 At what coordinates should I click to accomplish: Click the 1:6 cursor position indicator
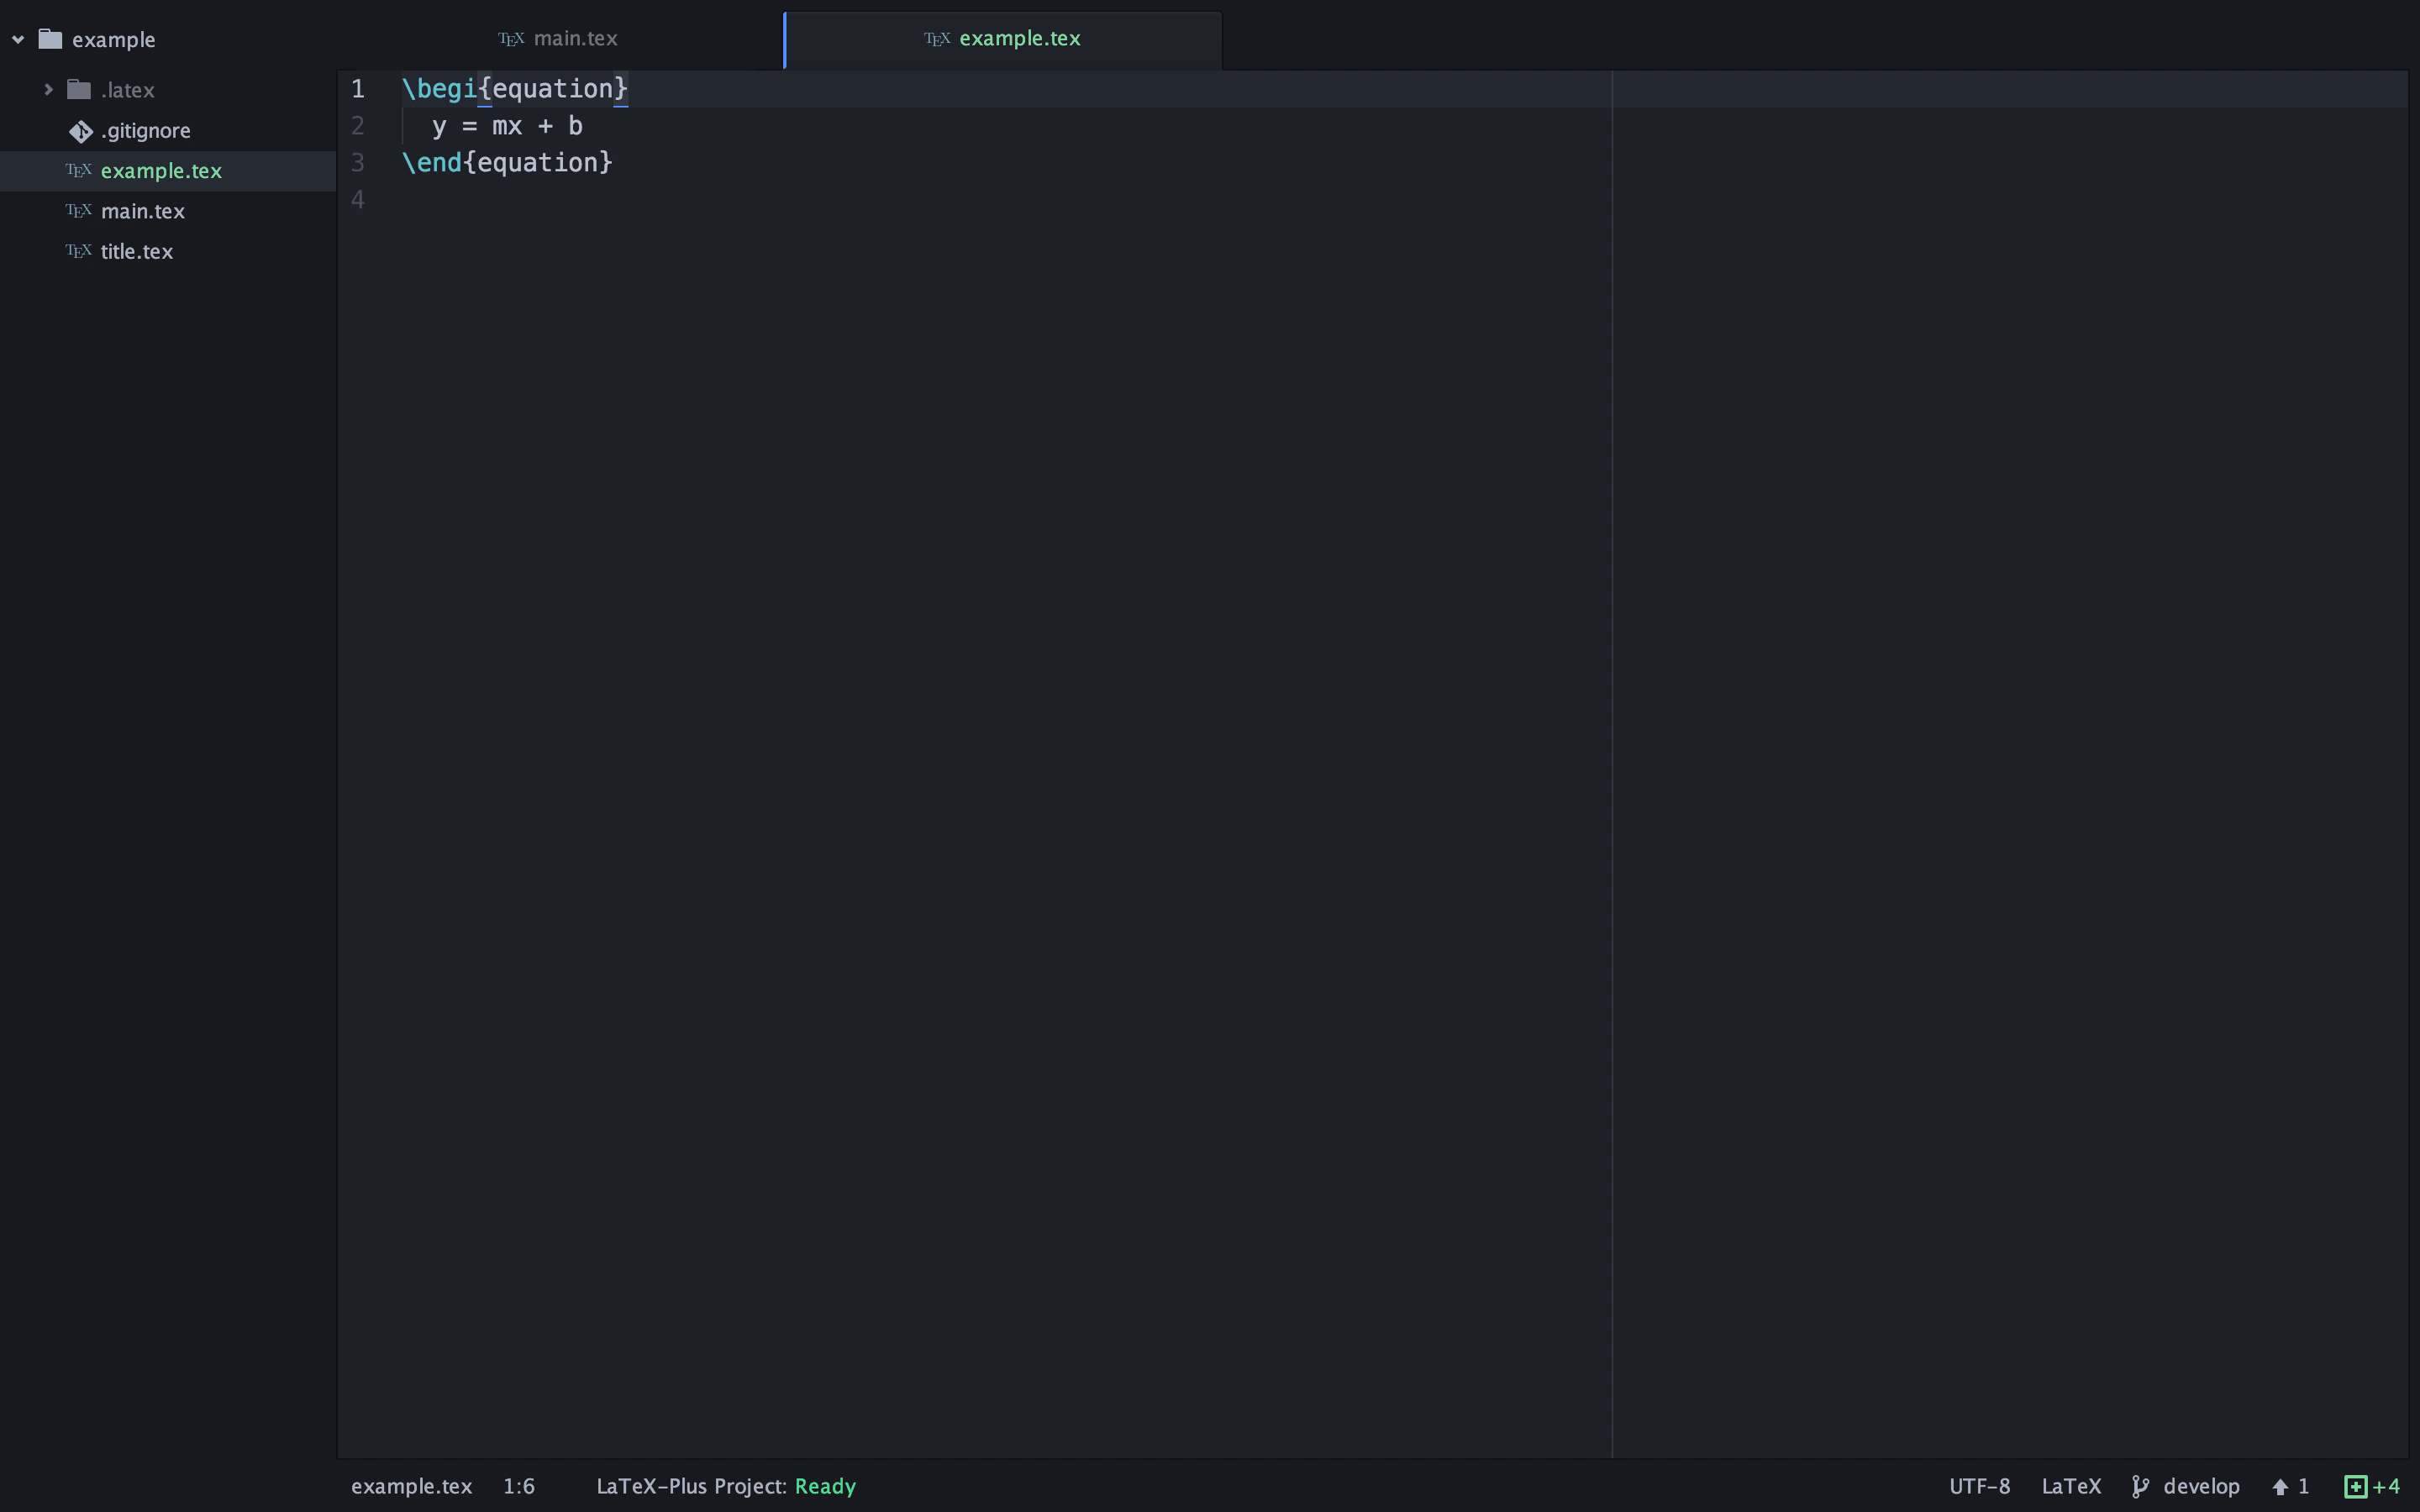click(x=518, y=1486)
